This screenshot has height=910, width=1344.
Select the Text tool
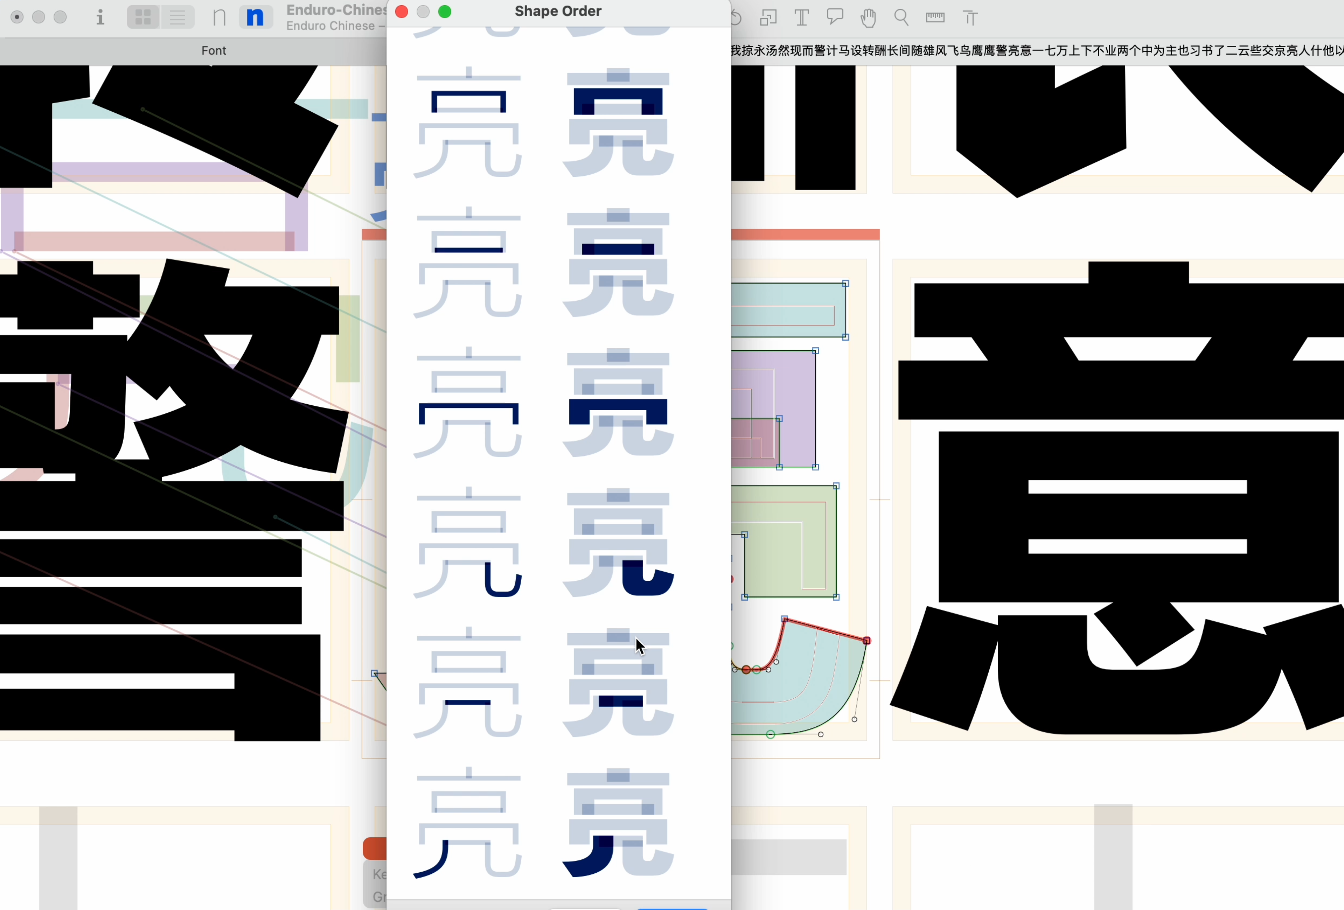click(x=802, y=18)
